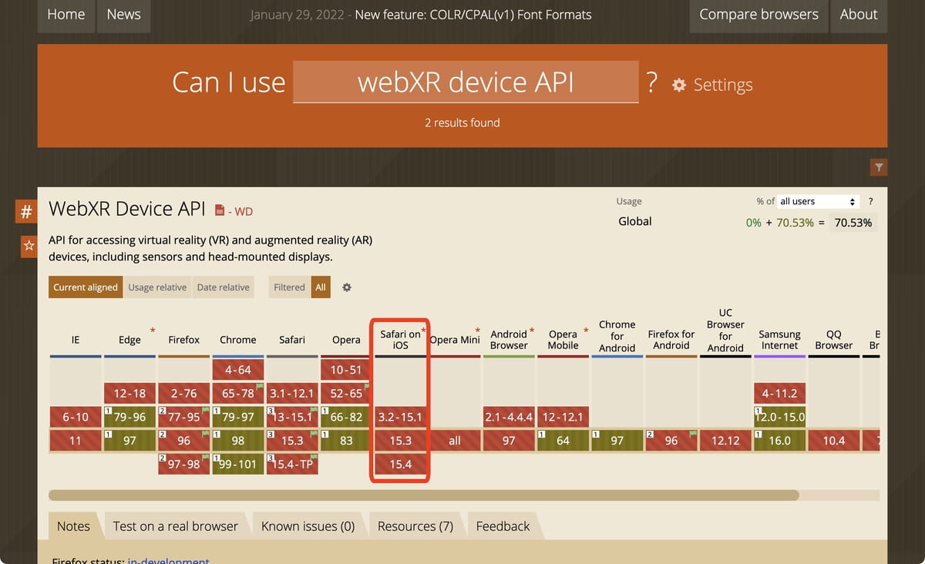Open the Notes tab
925x564 pixels.
[74, 526]
